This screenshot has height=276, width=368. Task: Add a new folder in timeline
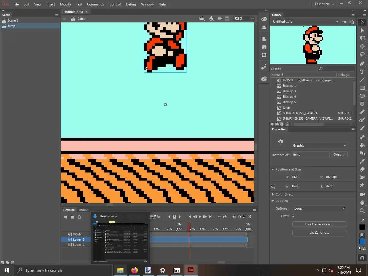pos(72,217)
